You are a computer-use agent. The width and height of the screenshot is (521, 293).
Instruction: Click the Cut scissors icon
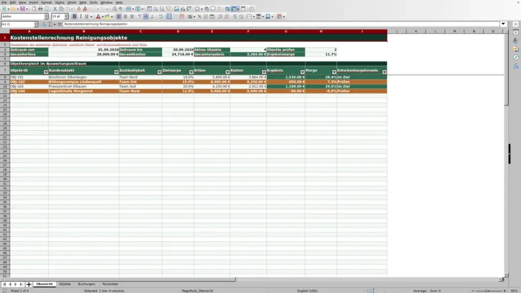click(x=55, y=9)
